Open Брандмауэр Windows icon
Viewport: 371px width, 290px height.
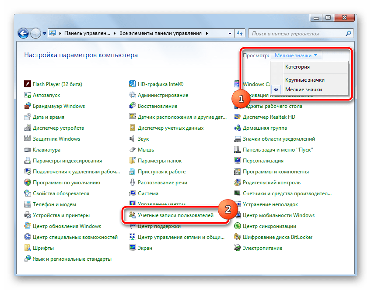tap(28, 106)
